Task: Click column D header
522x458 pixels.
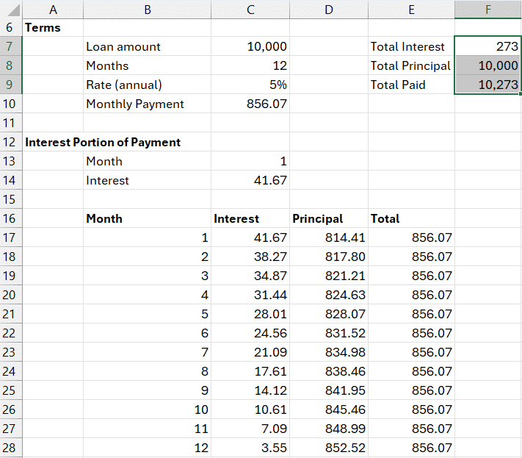Action: point(328,9)
